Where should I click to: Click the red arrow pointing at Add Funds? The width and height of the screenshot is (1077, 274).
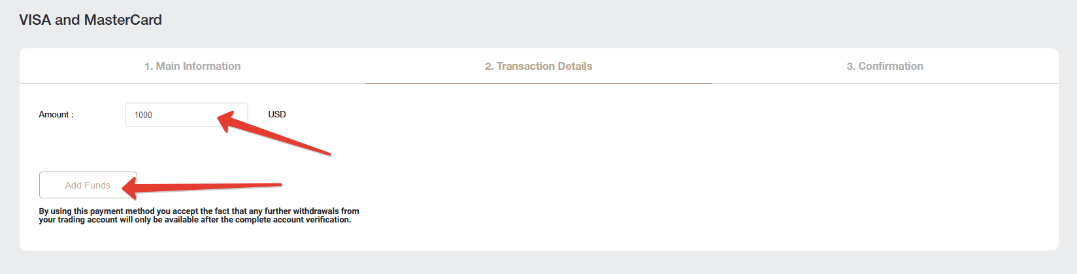click(x=201, y=188)
